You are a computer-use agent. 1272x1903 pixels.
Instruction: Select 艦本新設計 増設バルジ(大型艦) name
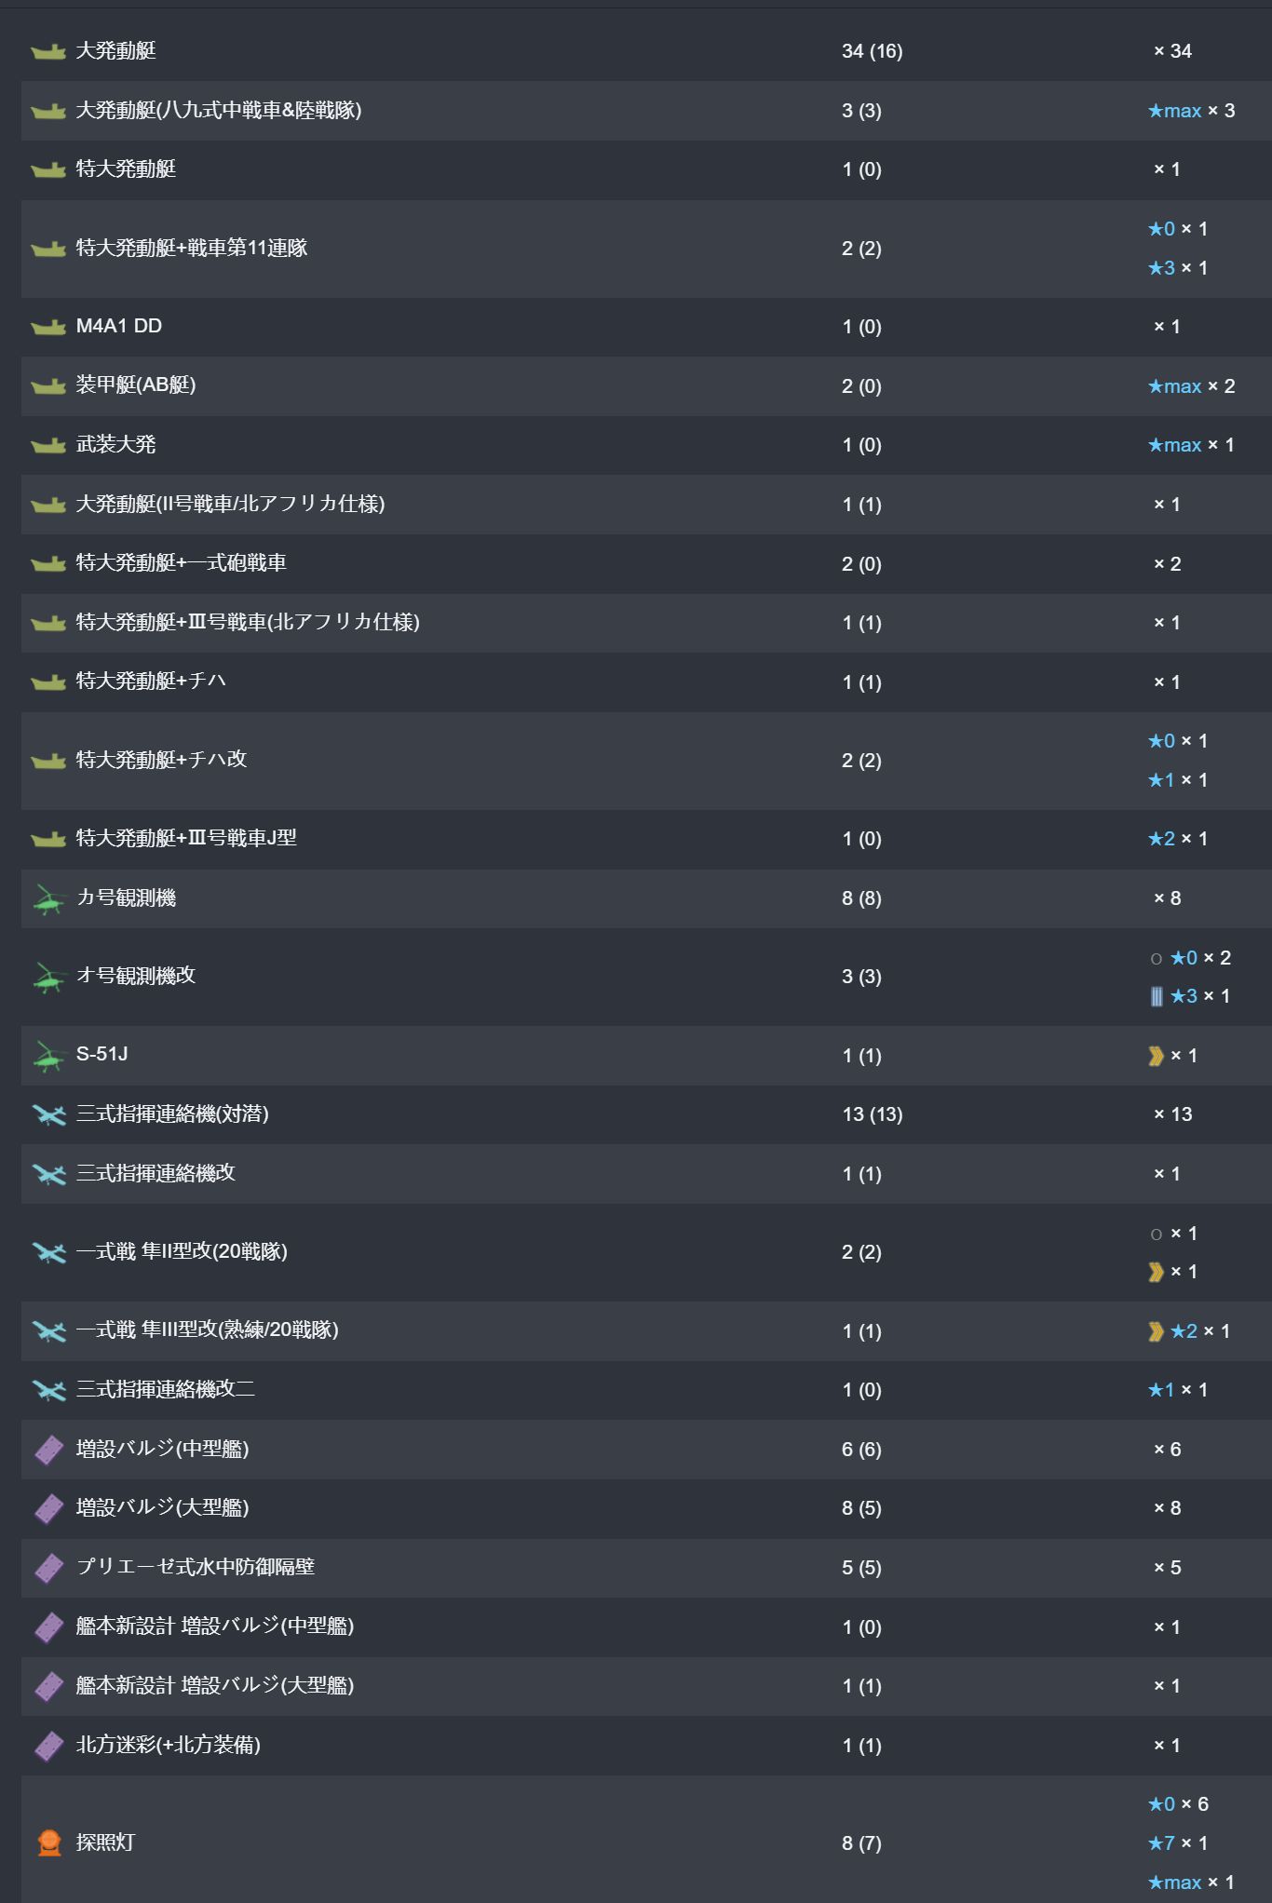pos(215,1685)
